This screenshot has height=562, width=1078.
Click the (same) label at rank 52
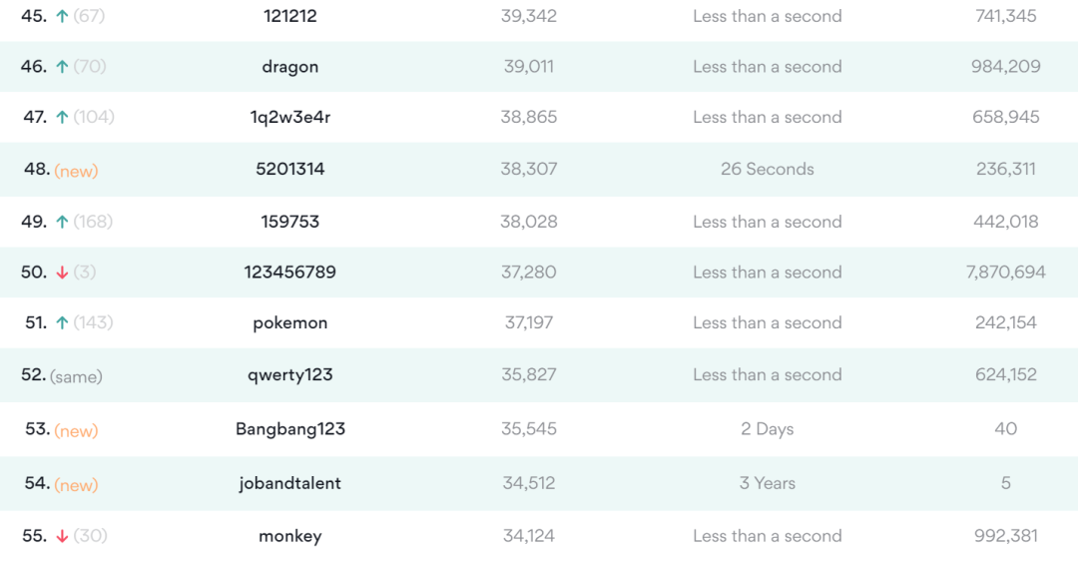click(x=76, y=376)
